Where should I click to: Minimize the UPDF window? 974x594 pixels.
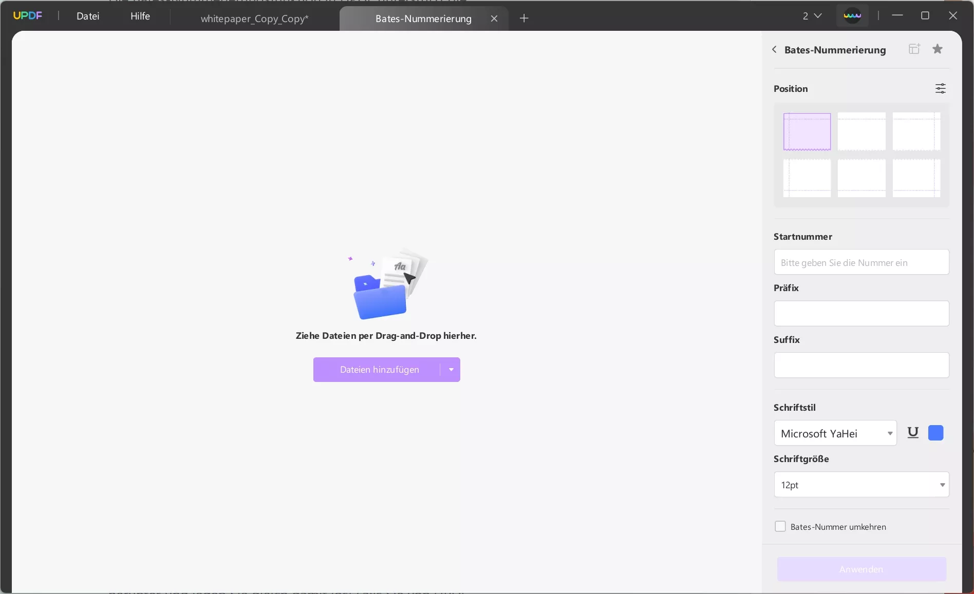click(x=897, y=15)
